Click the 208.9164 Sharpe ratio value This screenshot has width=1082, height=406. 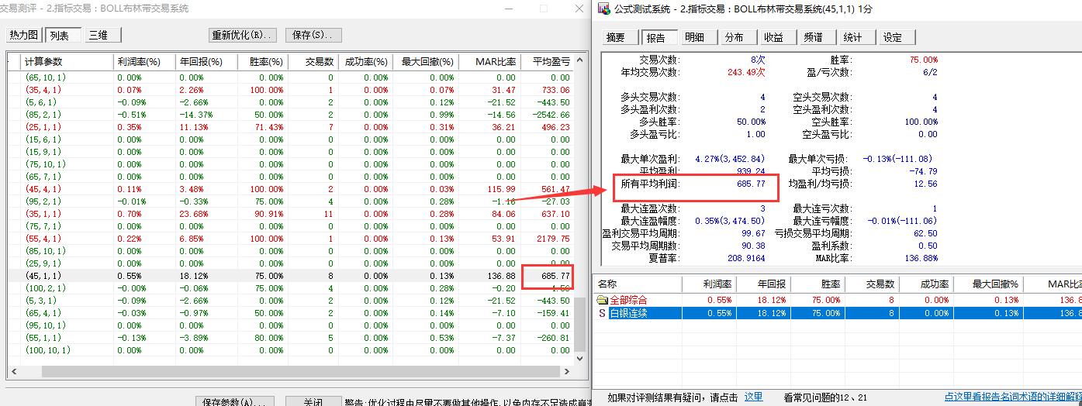click(745, 258)
